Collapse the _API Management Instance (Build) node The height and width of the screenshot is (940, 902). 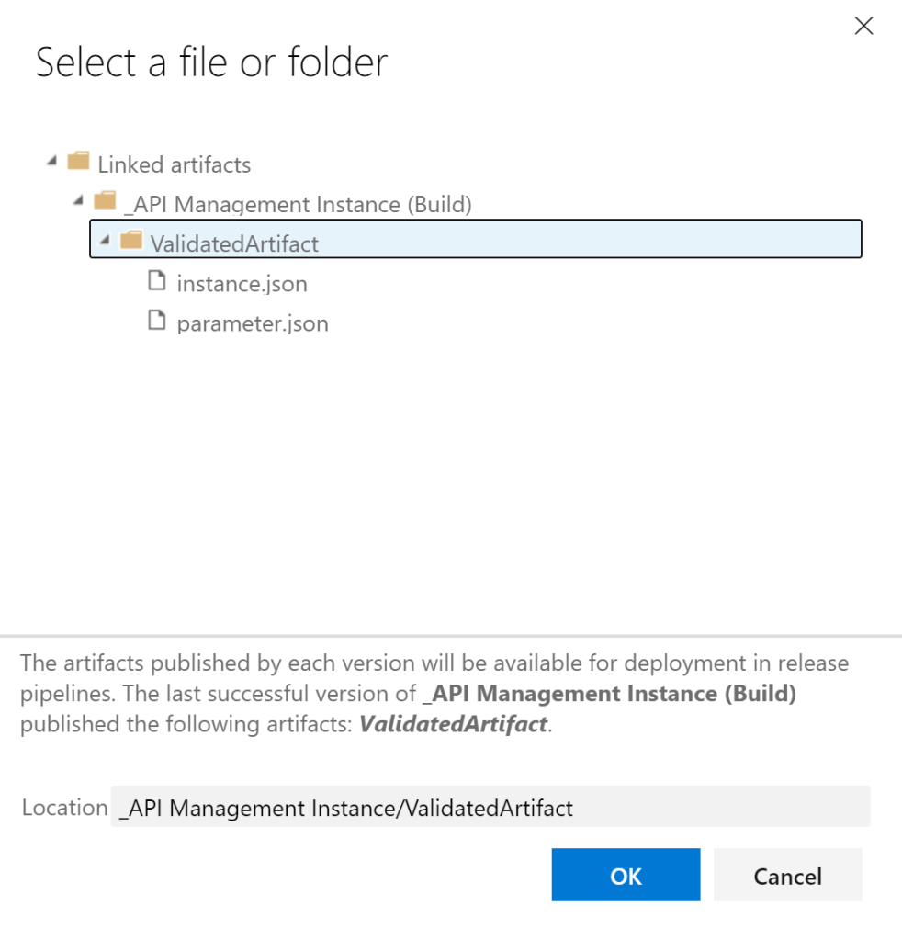(x=78, y=200)
